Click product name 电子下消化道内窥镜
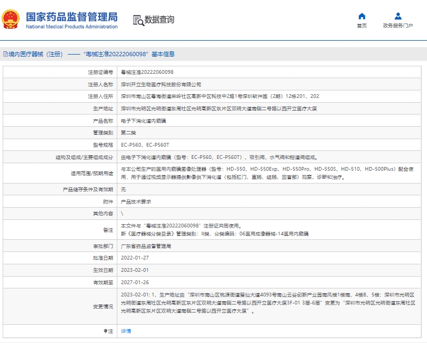This screenshot has width=427, height=343. [x=143, y=121]
